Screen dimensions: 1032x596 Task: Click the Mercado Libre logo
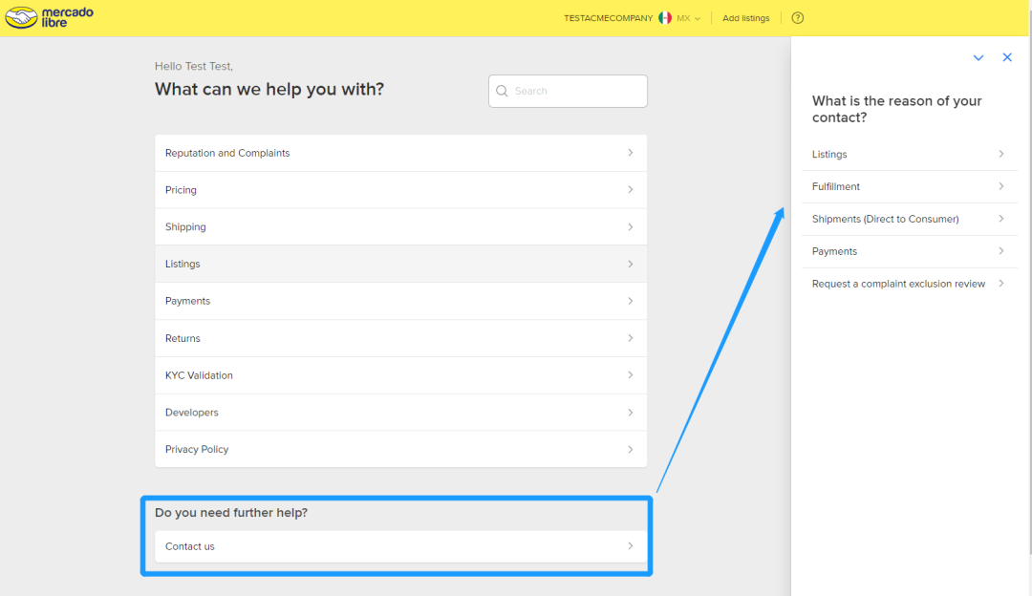coord(50,17)
